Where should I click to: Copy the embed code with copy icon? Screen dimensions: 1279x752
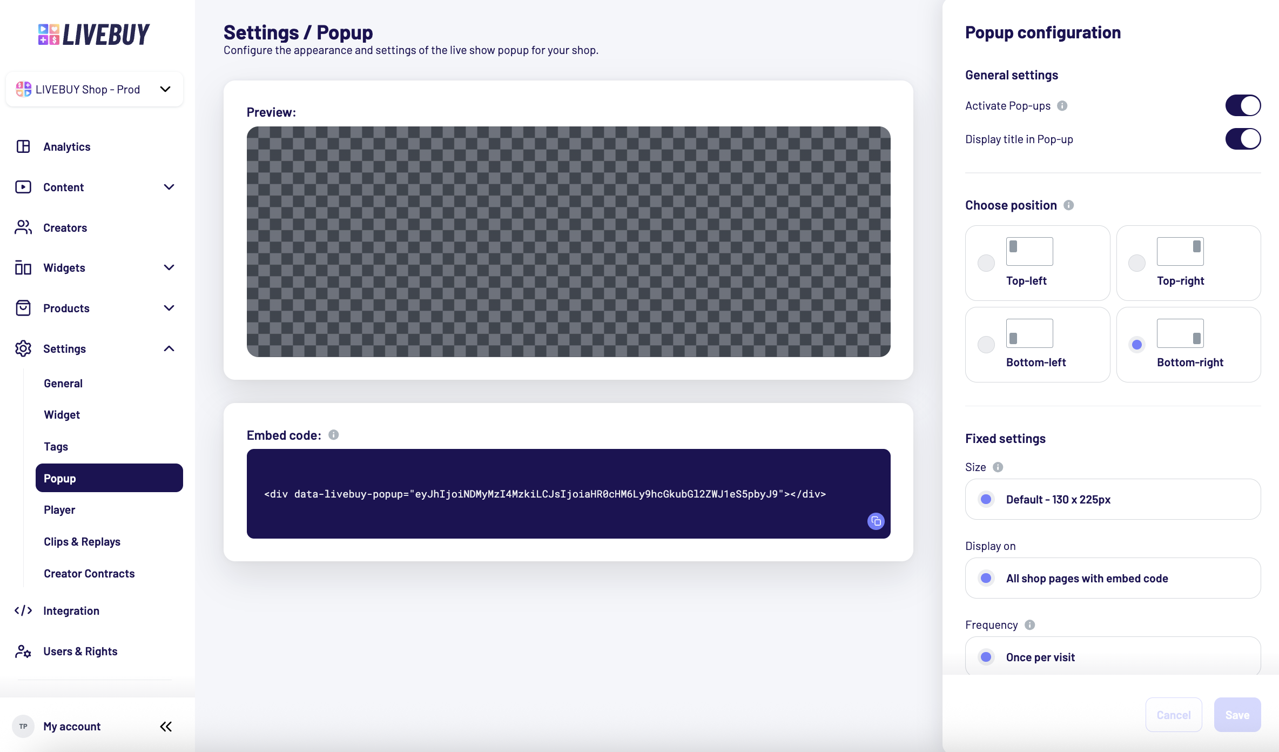[876, 521]
